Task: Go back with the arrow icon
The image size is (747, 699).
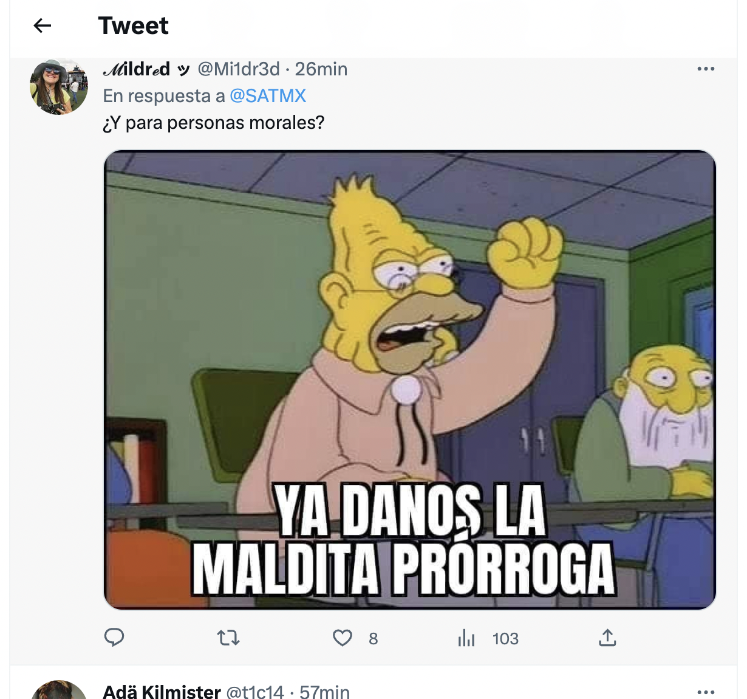Action: tap(42, 26)
